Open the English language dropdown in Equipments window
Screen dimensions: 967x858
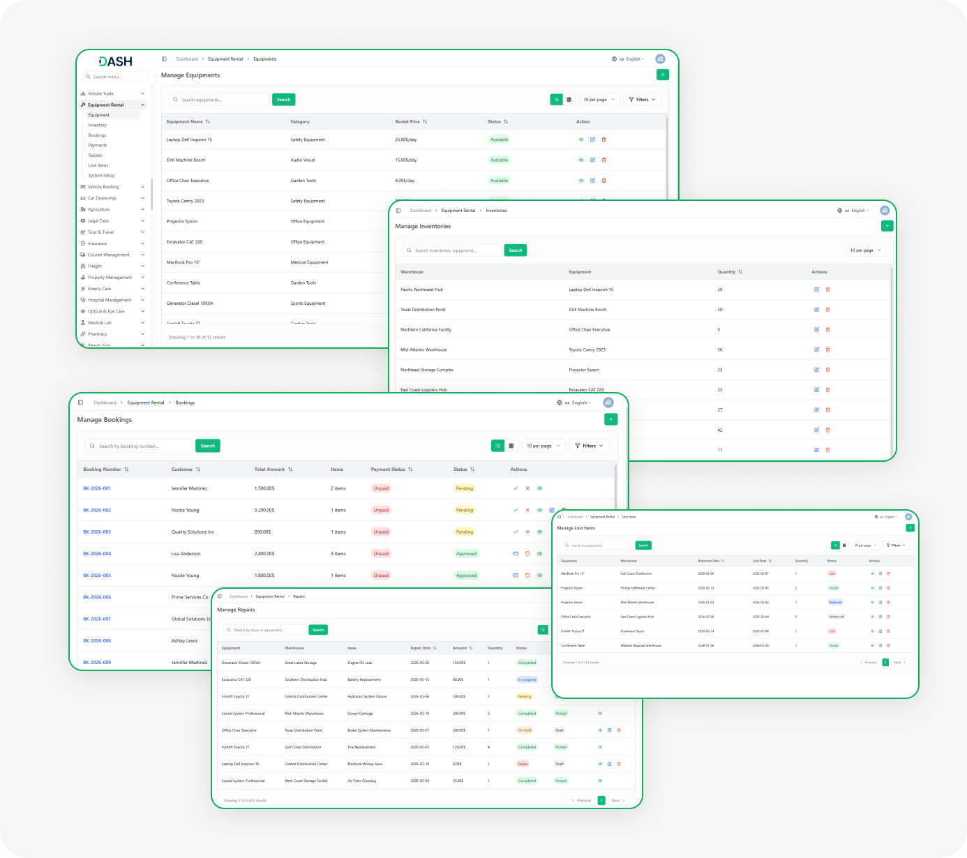(628, 59)
